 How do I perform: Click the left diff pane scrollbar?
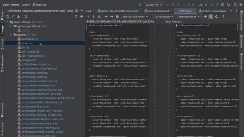[86, 27]
